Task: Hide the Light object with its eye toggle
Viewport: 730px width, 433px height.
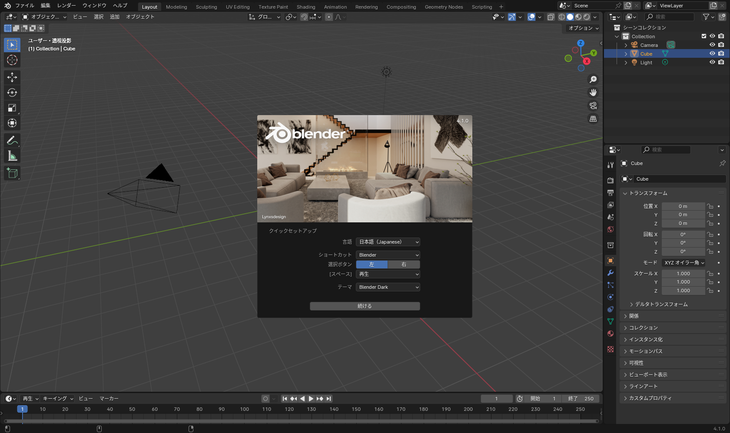Action: click(712, 62)
